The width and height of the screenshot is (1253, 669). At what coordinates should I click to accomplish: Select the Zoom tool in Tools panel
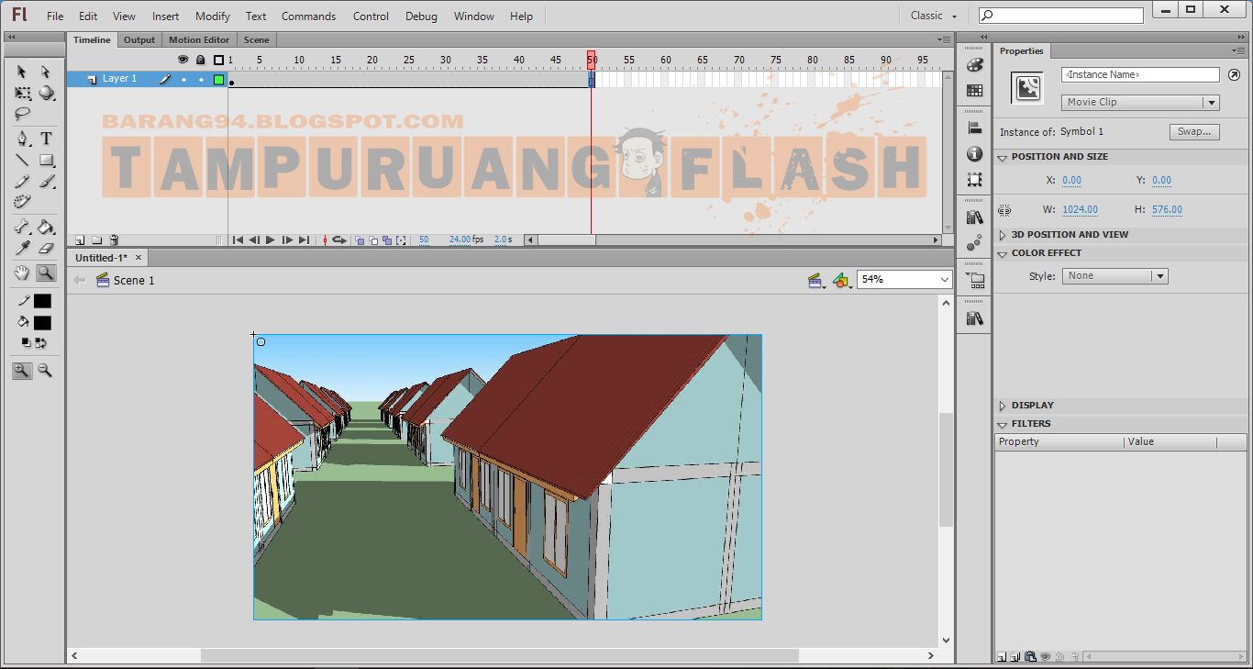point(46,273)
